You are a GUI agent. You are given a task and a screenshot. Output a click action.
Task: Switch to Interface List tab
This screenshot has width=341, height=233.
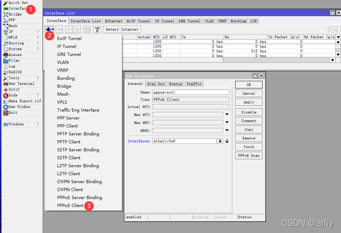tap(86, 21)
